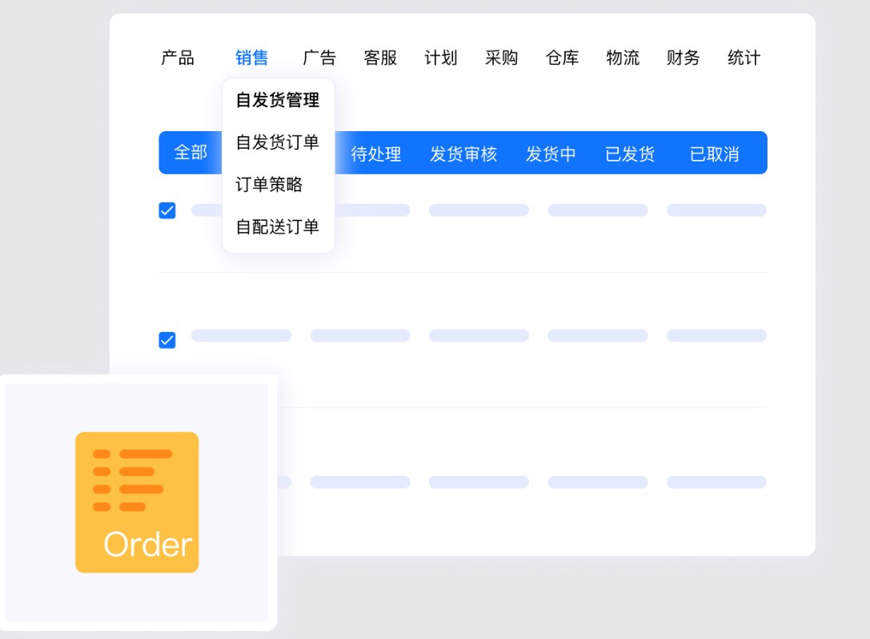The width and height of the screenshot is (870, 639).
Task: Open the 采购 (Purchasing) menu
Action: [x=502, y=57]
